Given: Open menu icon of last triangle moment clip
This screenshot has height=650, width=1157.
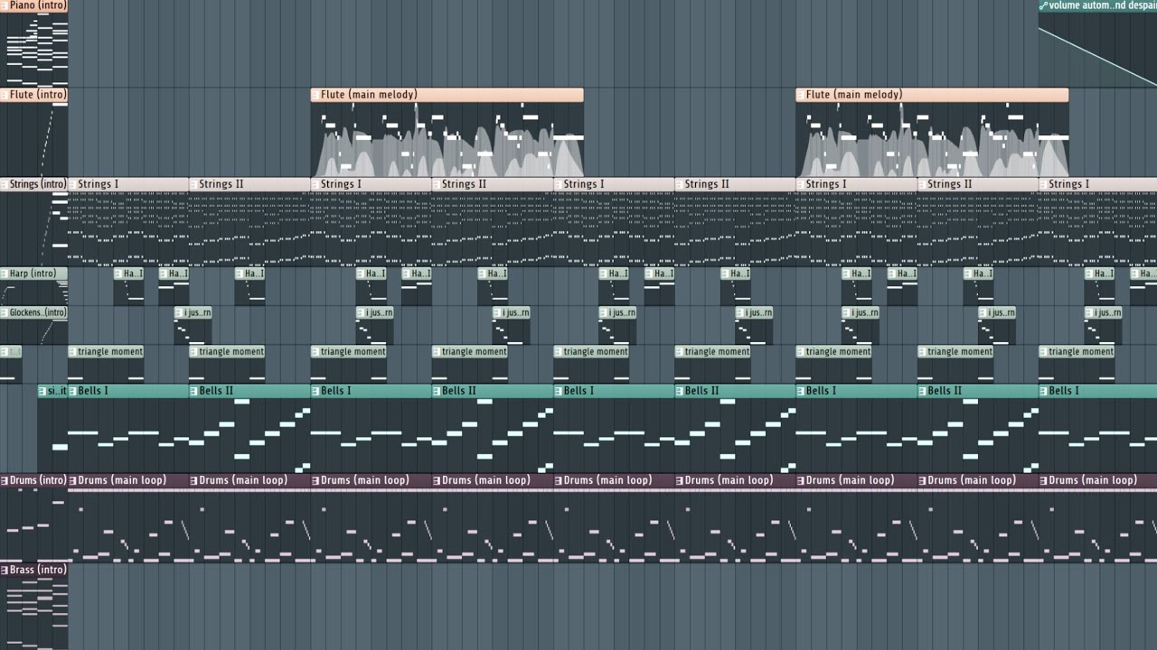Looking at the screenshot, I should 1044,352.
